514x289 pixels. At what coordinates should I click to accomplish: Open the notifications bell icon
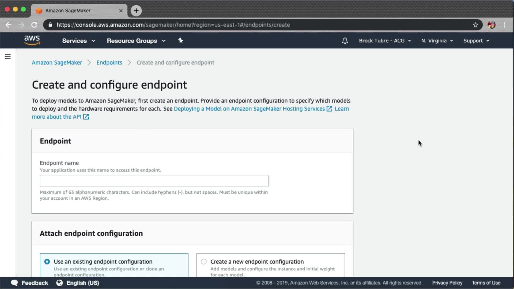345,41
